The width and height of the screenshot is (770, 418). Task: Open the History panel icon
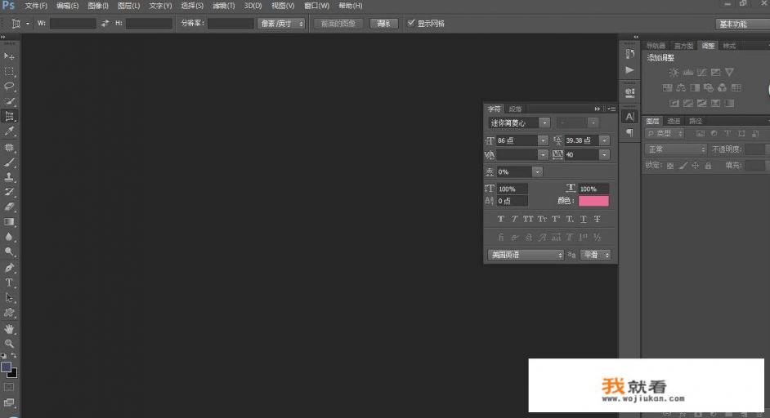(x=629, y=54)
